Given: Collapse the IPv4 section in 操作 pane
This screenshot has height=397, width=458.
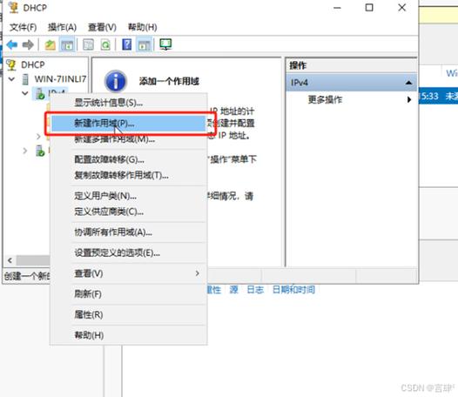Looking at the screenshot, I should point(408,83).
